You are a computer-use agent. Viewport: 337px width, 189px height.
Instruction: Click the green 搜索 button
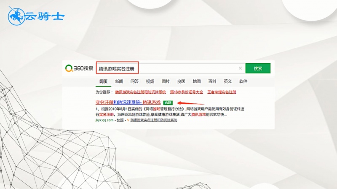tap(258, 68)
